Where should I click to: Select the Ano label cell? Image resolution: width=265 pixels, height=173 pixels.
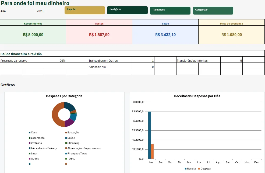3,11
